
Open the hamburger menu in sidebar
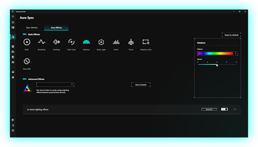click(x=13, y=16)
